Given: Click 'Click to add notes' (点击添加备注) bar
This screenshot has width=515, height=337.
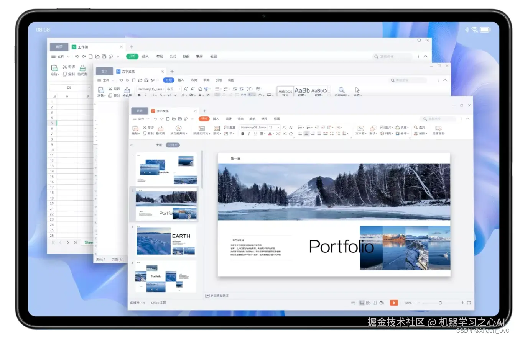Looking at the screenshot, I should tap(217, 296).
